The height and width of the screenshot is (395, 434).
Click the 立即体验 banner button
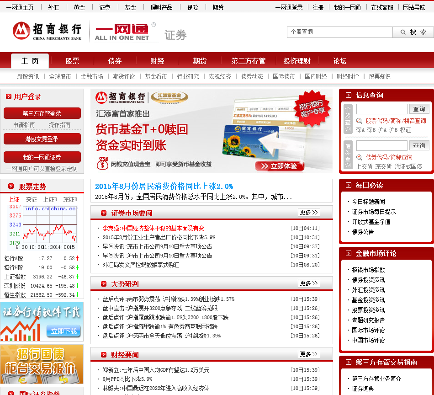pyautogui.click(x=280, y=166)
